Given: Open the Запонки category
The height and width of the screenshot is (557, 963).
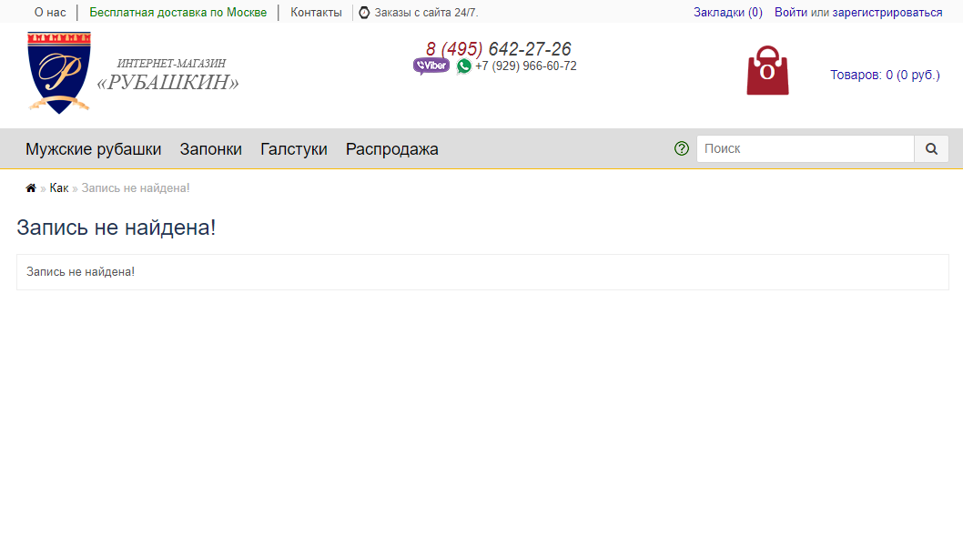Looking at the screenshot, I should tap(210, 149).
